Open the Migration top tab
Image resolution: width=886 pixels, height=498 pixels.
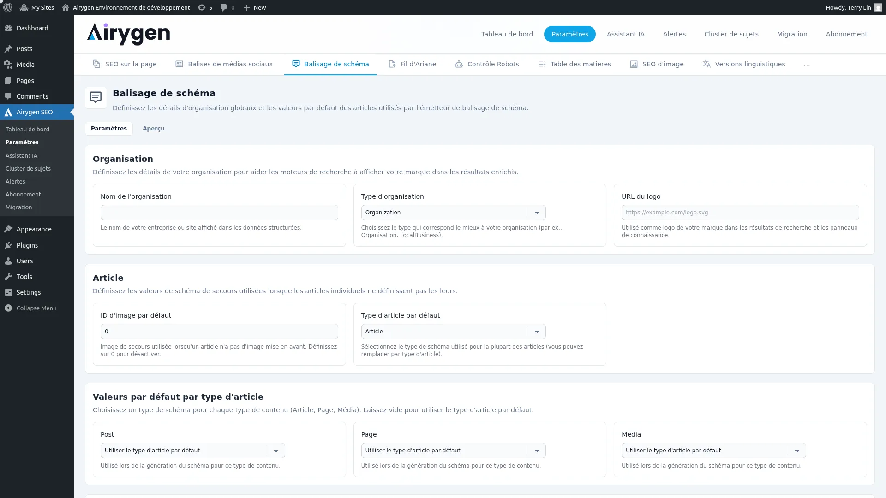(792, 34)
